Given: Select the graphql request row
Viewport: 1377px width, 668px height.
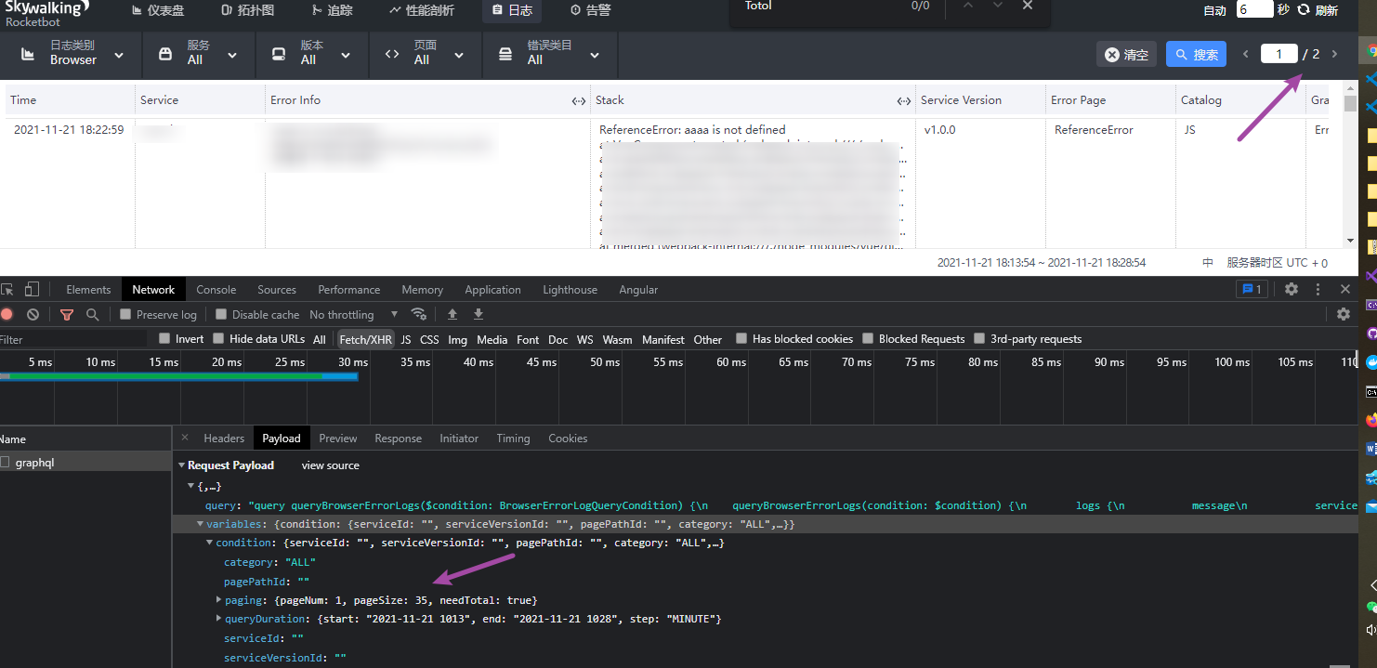Looking at the screenshot, I should tap(85, 462).
